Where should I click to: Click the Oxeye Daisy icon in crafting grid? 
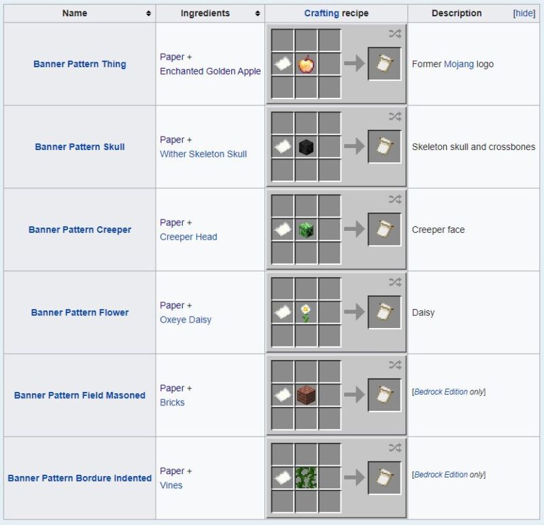pyautogui.click(x=305, y=313)
